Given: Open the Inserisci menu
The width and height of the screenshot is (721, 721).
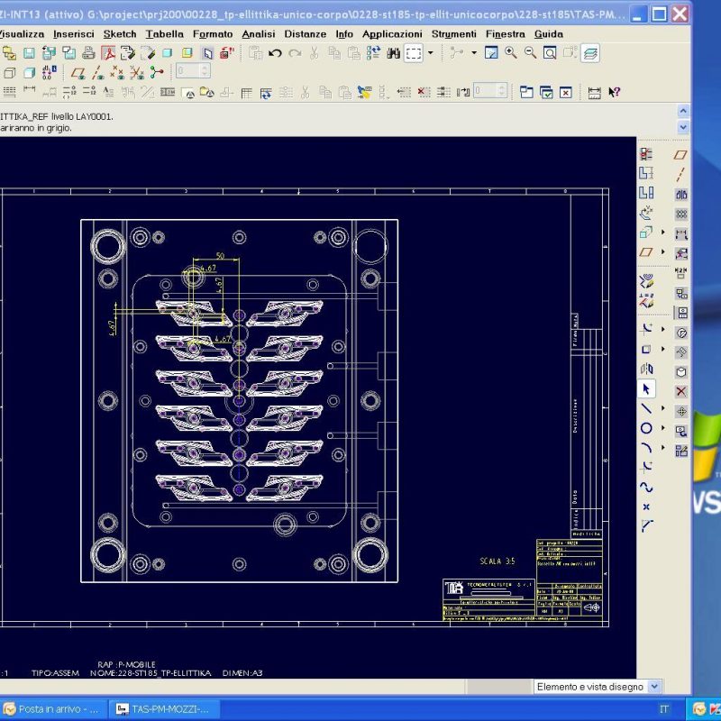Looking at the screenshot, I should [74, 34].
